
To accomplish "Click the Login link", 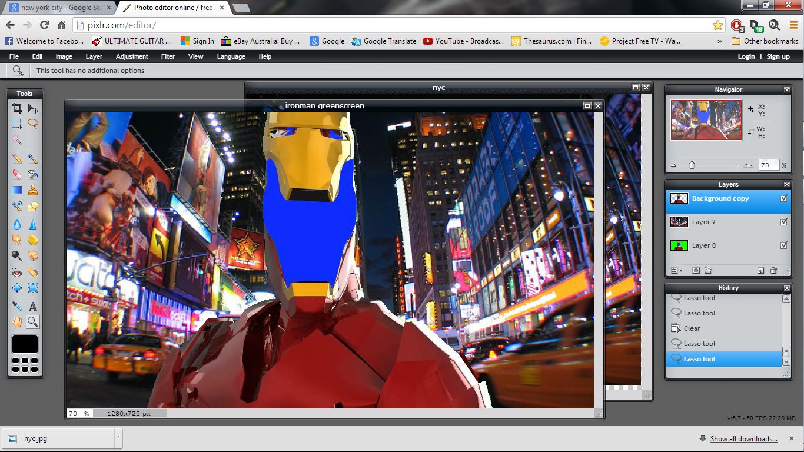I will pyautogui.click(x=746, y=56).
